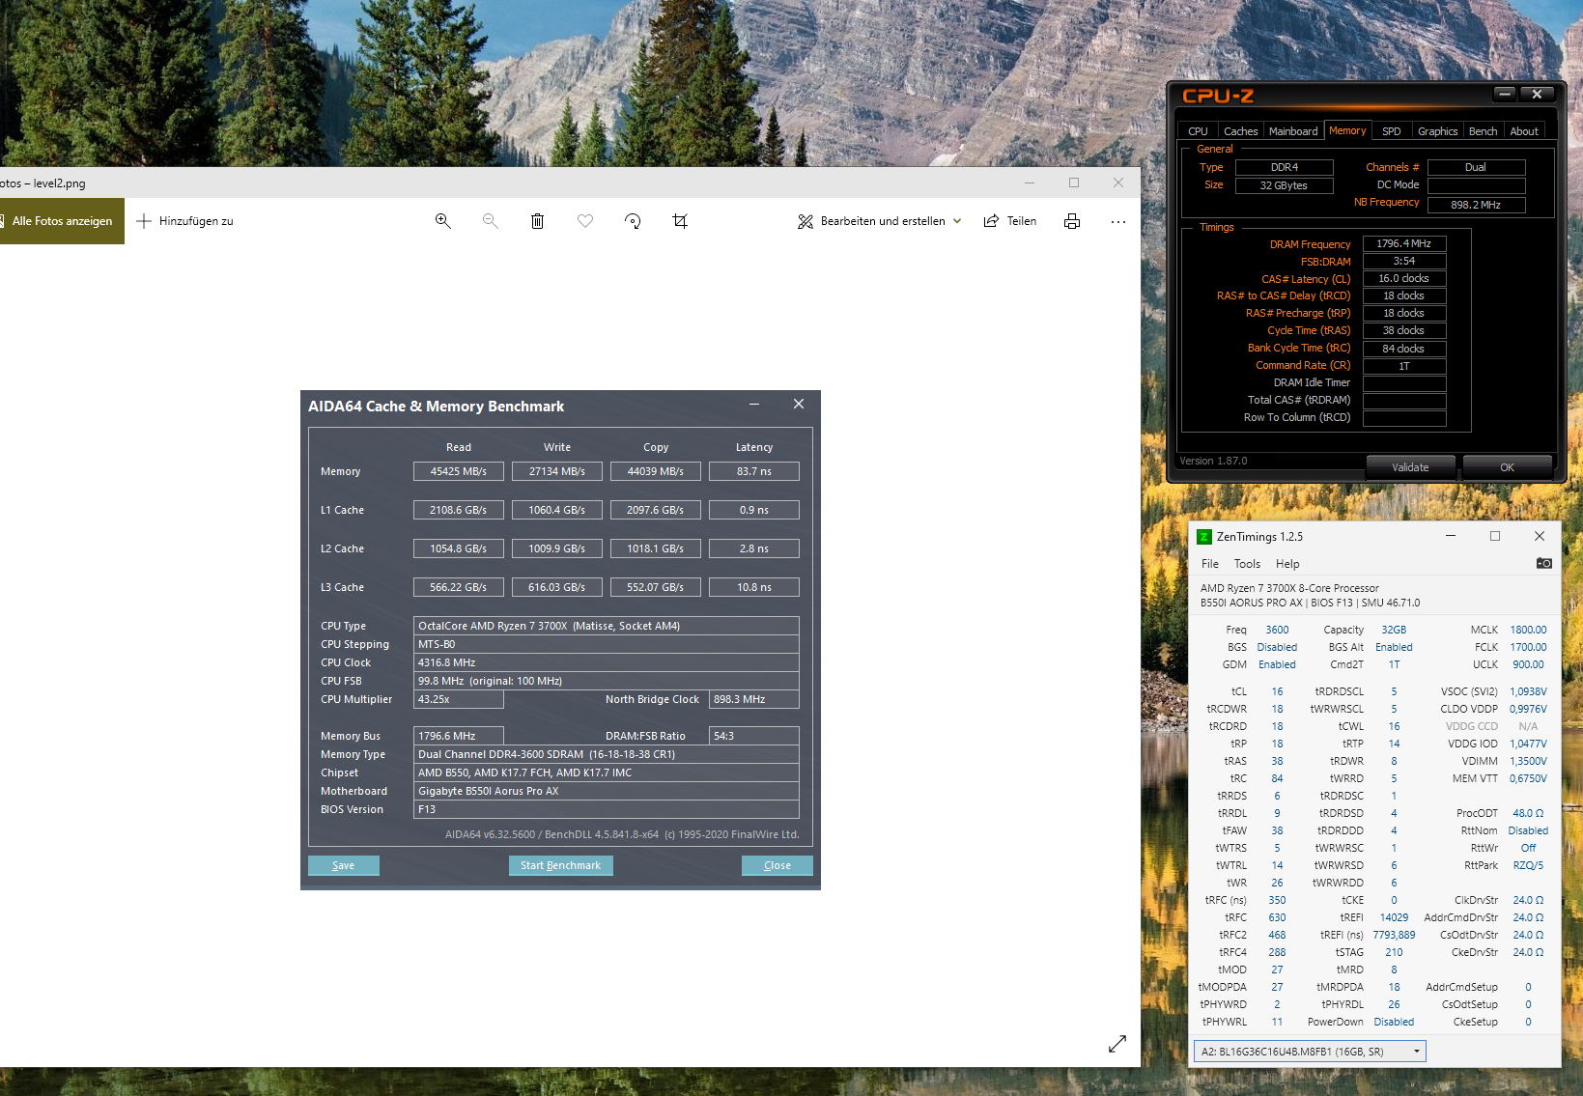Click the GDM Enabled value in ZenTimings

point(1277,664)
